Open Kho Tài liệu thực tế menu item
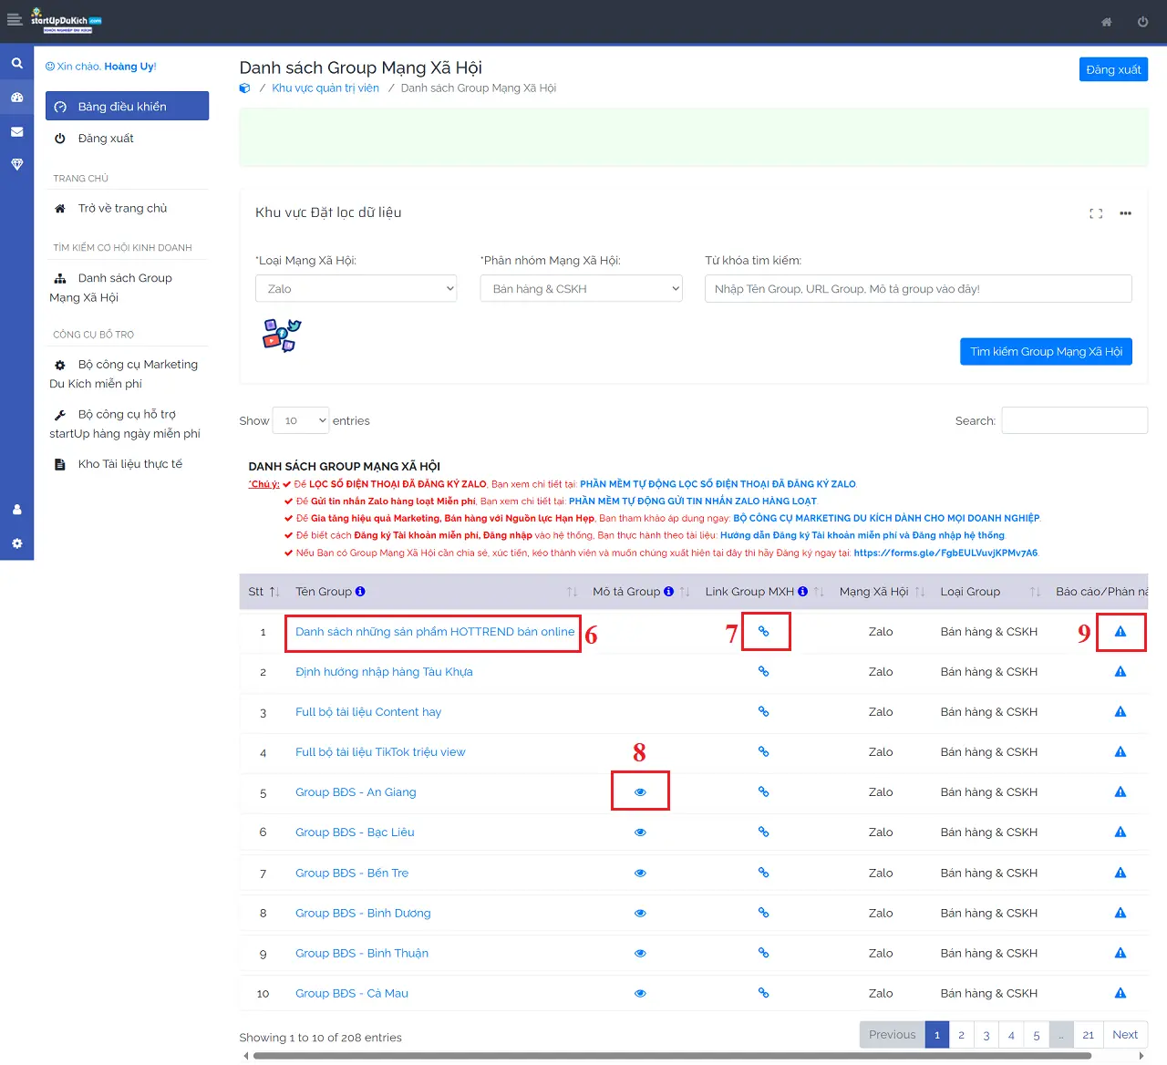The width and height of the screenshot is (1167, 1065). click(129, 464)
